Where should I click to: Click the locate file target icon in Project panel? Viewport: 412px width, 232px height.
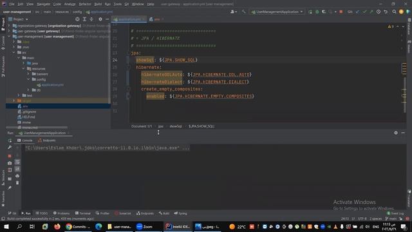[x=77, y=19]
